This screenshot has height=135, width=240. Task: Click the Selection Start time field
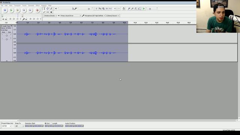pos(34,126)
